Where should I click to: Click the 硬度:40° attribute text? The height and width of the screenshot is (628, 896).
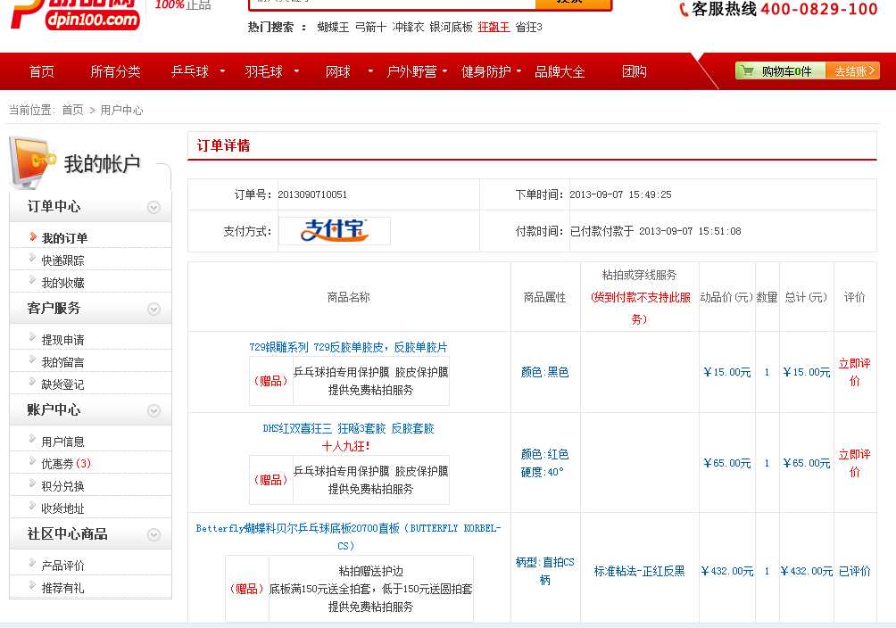[542, 472]
